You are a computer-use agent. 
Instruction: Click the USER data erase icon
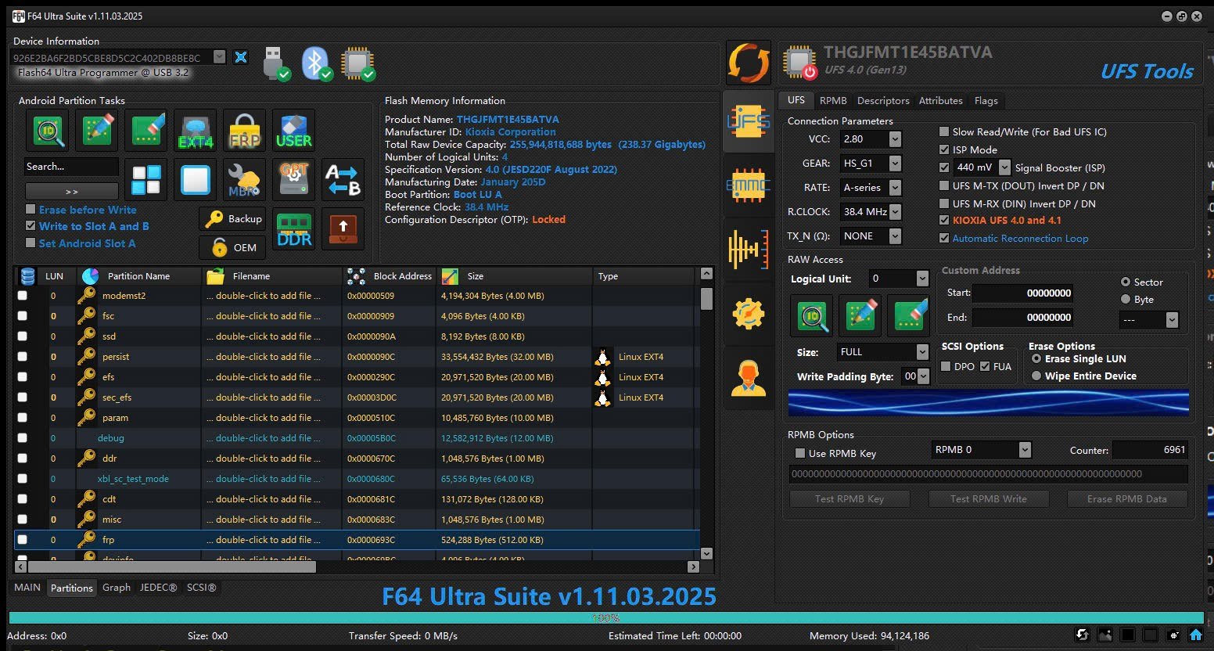click(x=293, y=130)
